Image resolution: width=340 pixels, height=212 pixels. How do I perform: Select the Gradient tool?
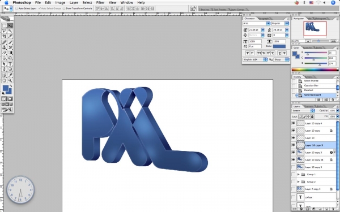pos(10,53)
